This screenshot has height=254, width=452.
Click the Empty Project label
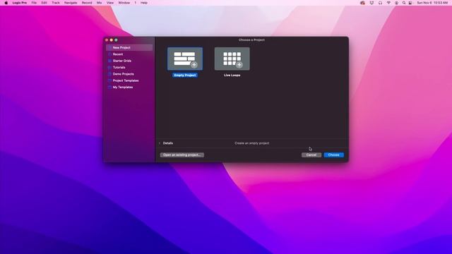(185, 75)
